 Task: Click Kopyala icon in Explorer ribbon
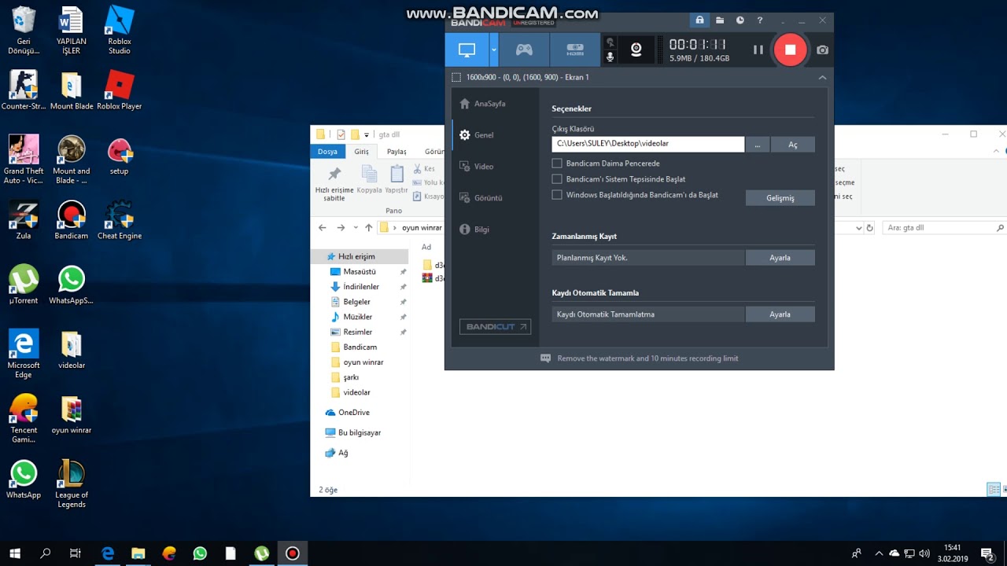(369, 175)
